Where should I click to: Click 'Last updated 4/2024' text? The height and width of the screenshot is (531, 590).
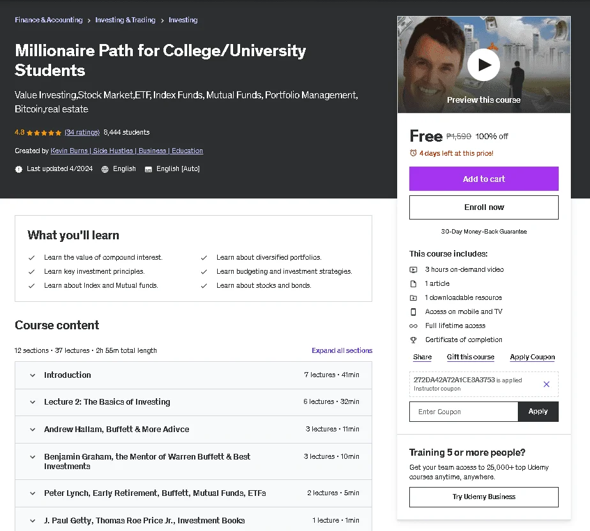pos(59,169)
